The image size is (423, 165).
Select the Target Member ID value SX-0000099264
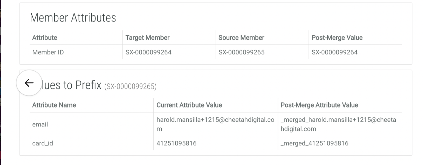[148, 52]
